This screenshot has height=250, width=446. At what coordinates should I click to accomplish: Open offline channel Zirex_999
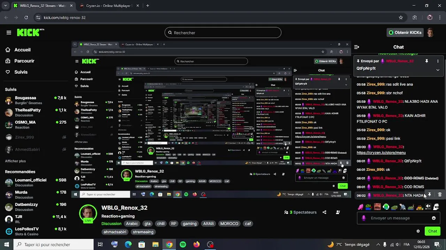(x=36, y=137)
